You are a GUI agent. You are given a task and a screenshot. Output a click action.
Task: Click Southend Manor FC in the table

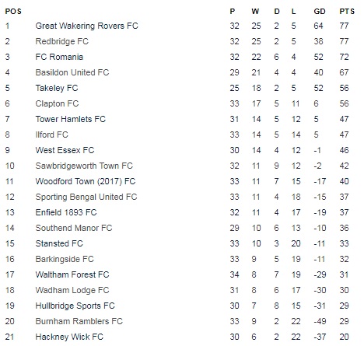74,228
